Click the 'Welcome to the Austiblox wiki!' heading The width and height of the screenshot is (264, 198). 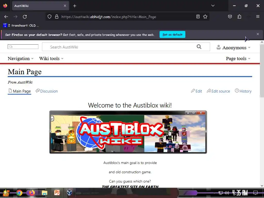tap(130, 105)
